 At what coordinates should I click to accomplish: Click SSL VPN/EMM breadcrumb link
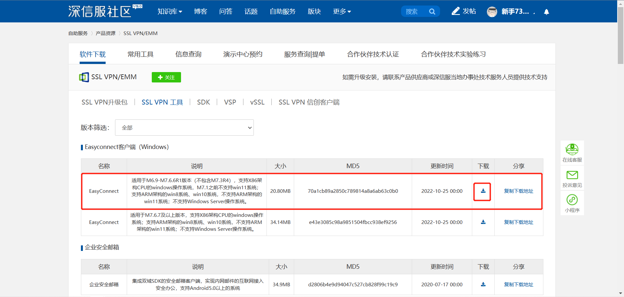140,33
